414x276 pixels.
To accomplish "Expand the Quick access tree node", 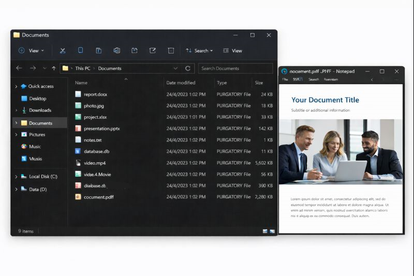I will [x=16, y=86].
